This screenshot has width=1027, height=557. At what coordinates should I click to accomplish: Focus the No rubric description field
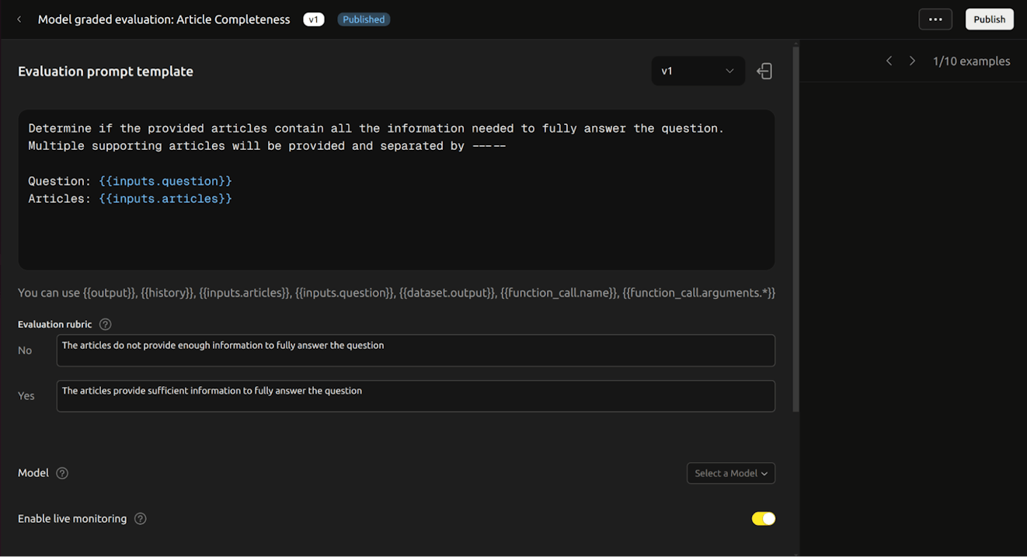tap(415, 350)
